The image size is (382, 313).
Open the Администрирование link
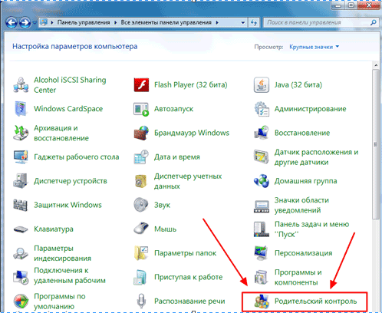pyautogui.click(x=310, y=109)
